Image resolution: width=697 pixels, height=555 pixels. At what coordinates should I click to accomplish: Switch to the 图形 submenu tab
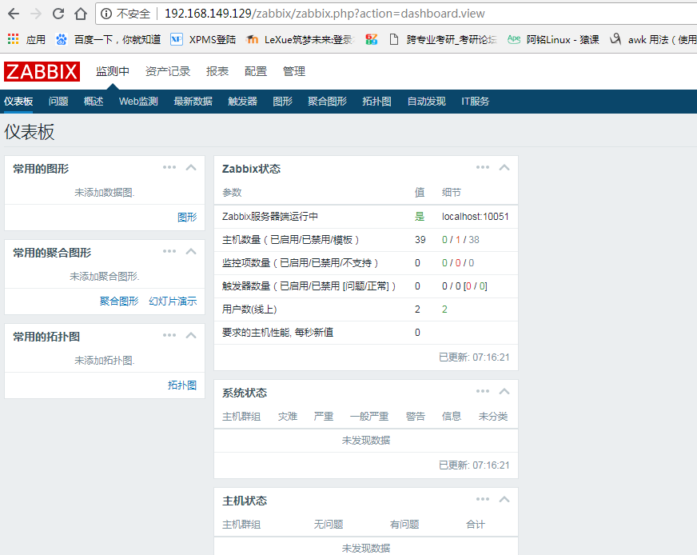pyautogui.click(x=282, y=102)
